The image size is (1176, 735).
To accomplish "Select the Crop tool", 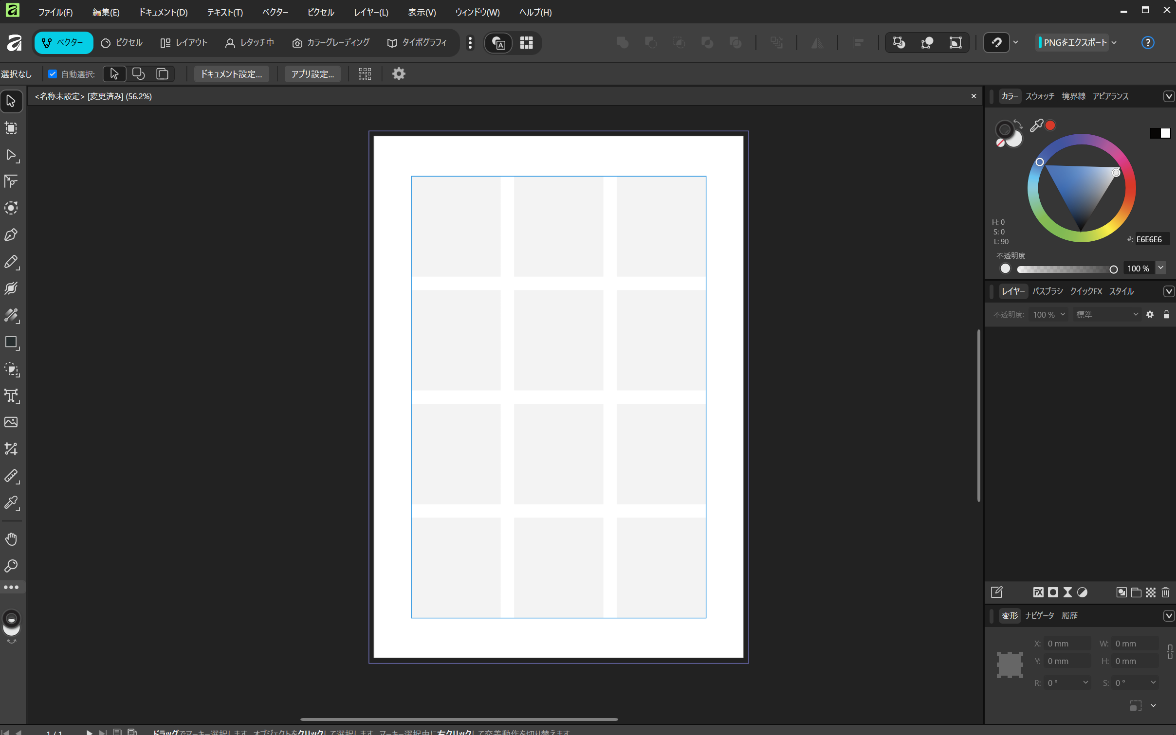I will coord(11,449).
